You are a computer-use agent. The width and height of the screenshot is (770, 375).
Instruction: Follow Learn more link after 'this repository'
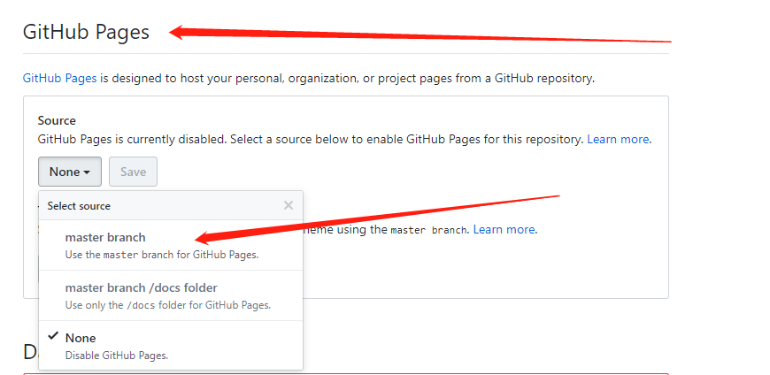point(619,140)
